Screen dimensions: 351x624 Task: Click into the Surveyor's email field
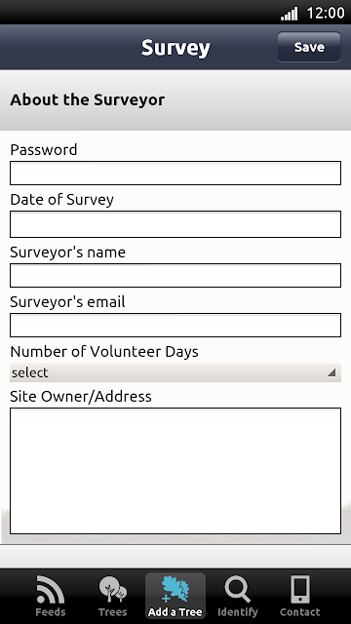coord(175,325)
